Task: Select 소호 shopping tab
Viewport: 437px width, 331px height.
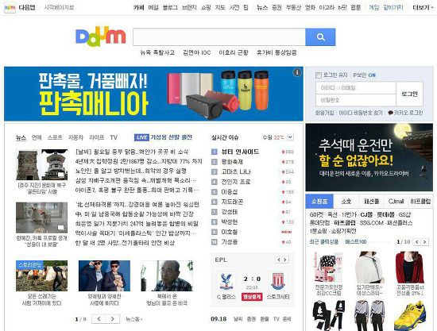Action: (346, 202)
